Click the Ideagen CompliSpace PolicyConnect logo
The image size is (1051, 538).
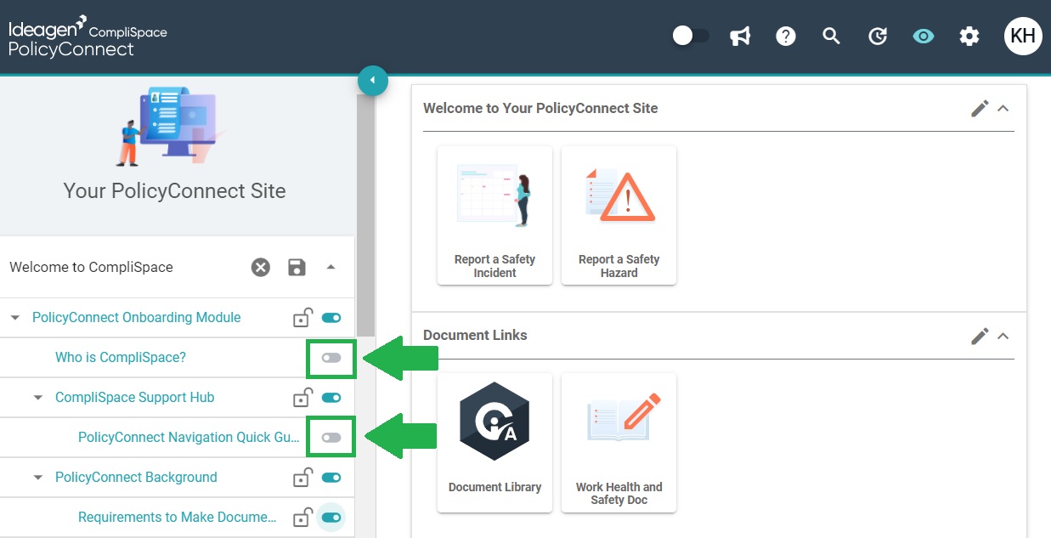tap(88, 37)
